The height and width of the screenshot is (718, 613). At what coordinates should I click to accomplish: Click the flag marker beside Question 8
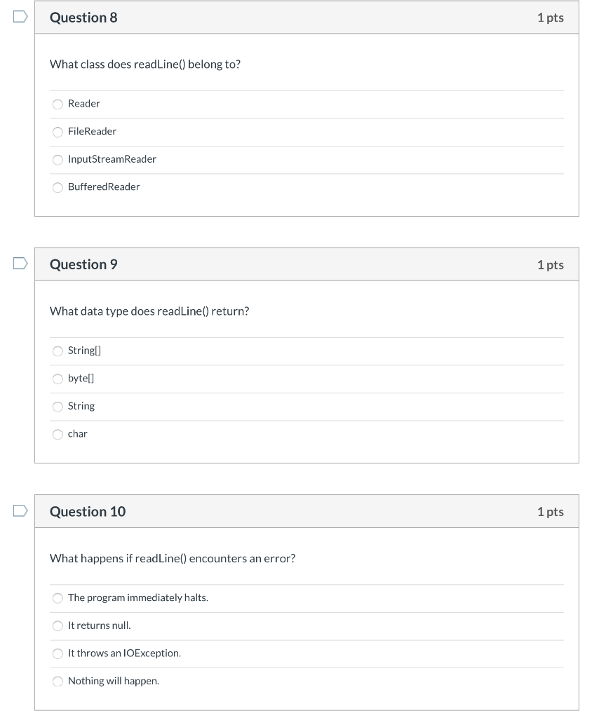(x=20, y=16)
